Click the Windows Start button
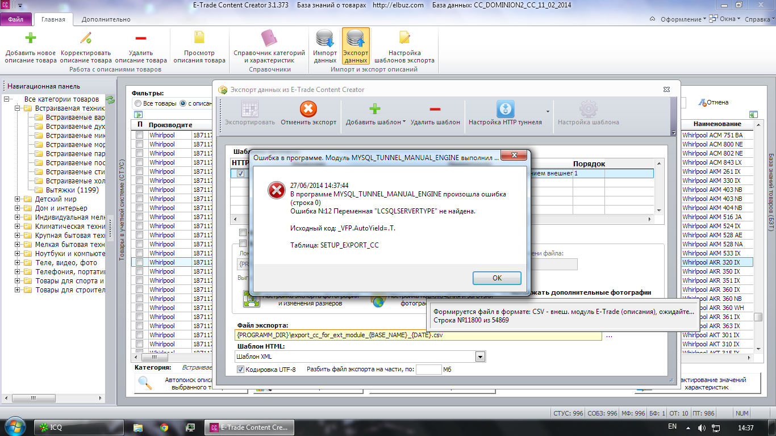Image resolution: width=776 pixels, height=436 pixels. coord(14,426)
